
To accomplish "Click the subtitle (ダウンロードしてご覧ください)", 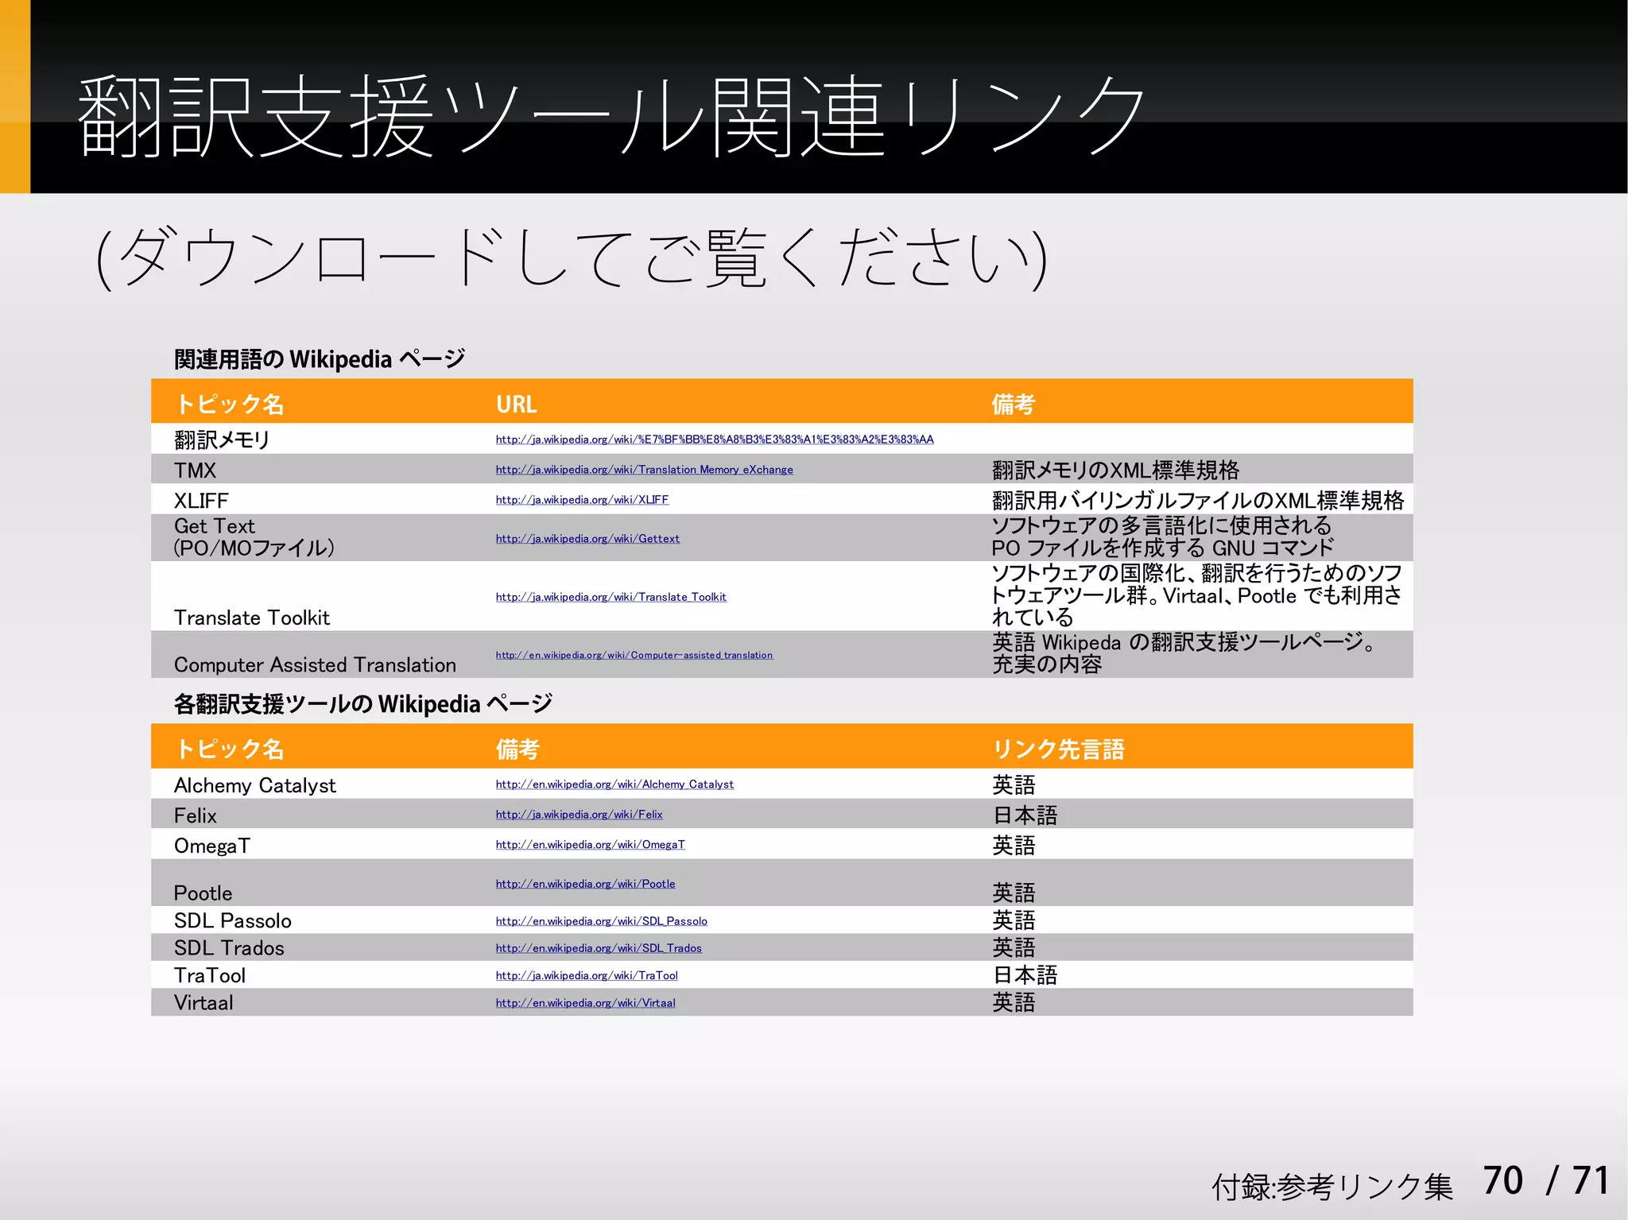I will click(571, 258).
